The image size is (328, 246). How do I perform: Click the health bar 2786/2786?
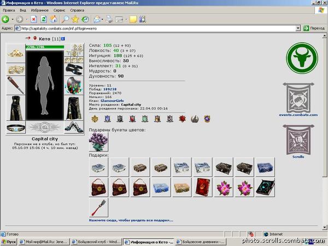(x=45, y=47)
